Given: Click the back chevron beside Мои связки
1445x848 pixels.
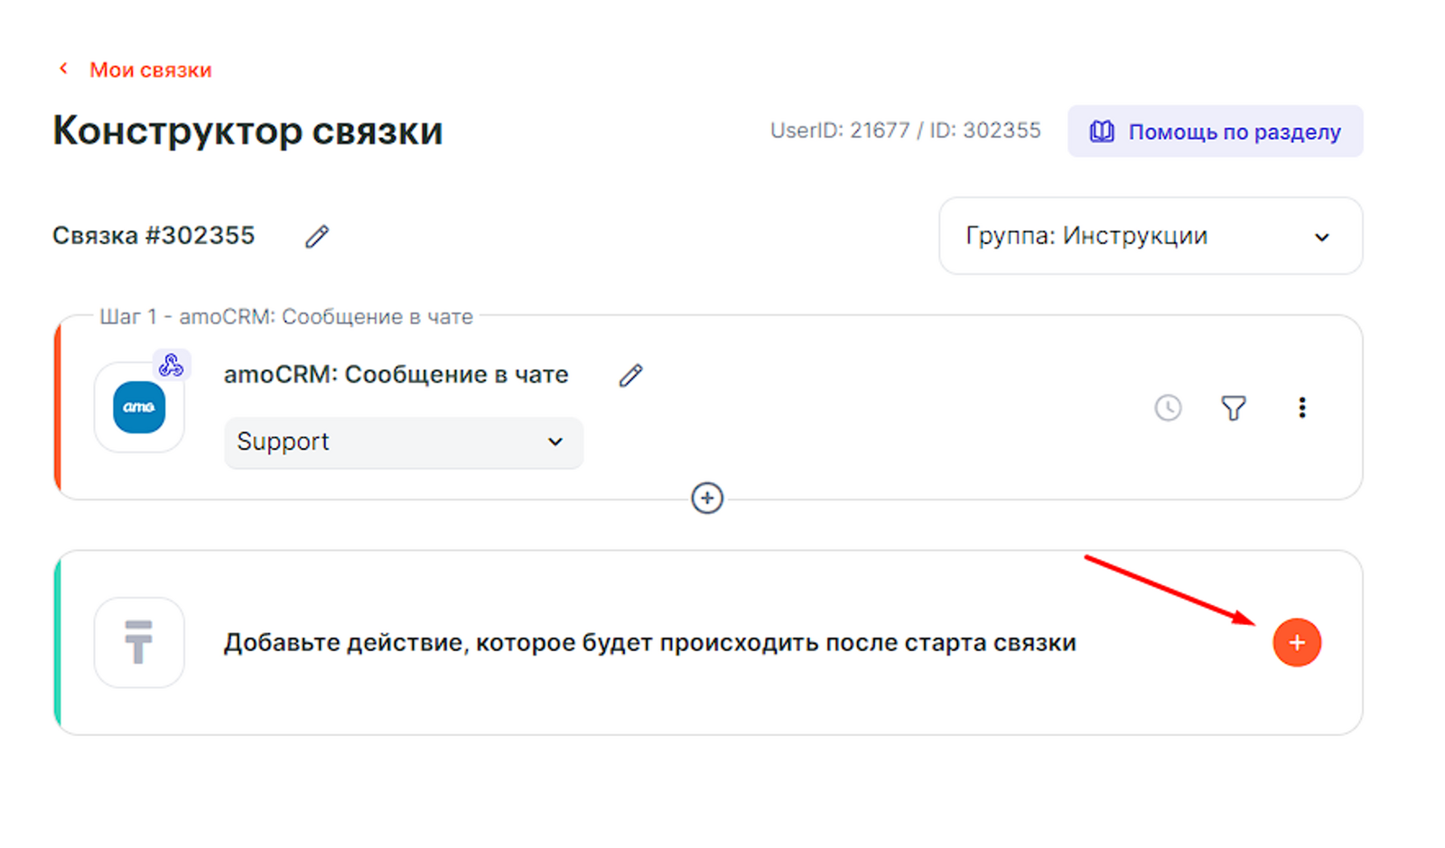Looking at the screenshot, I should pyautogui.click(x=63, y=69).
